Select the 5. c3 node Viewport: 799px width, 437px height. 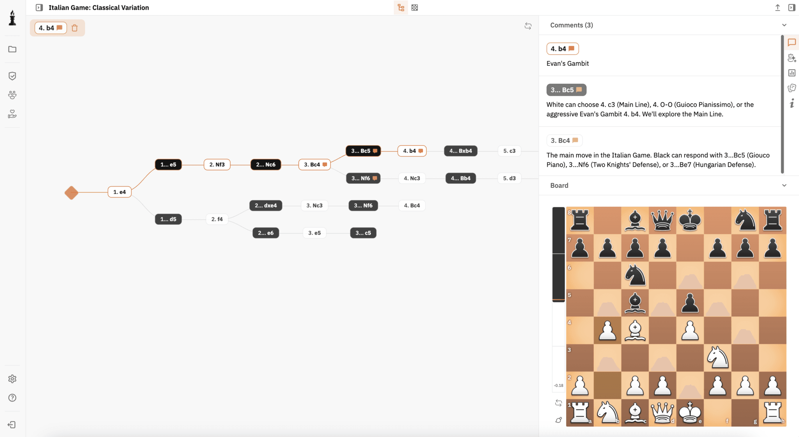(x=510, y=151)
